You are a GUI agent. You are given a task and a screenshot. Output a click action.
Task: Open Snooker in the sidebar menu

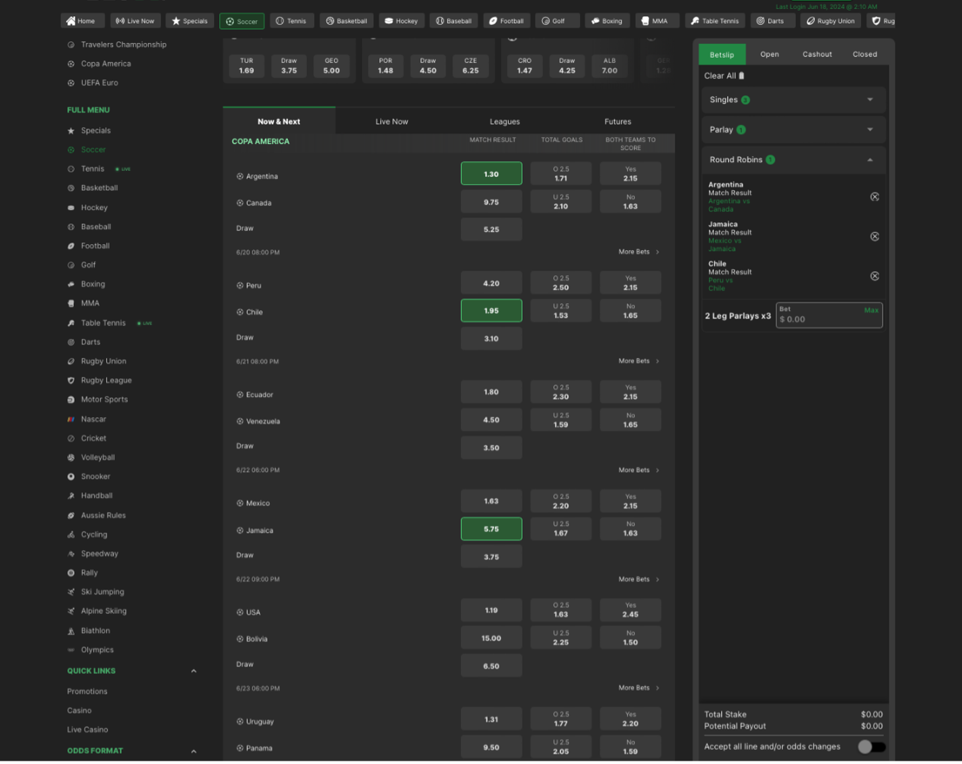96,476
